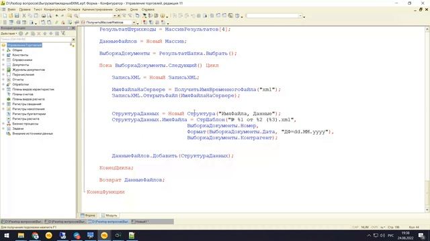Click the Move Down arrow in Configuration panel
The image size is (430, 241).
tap(51, 33)
